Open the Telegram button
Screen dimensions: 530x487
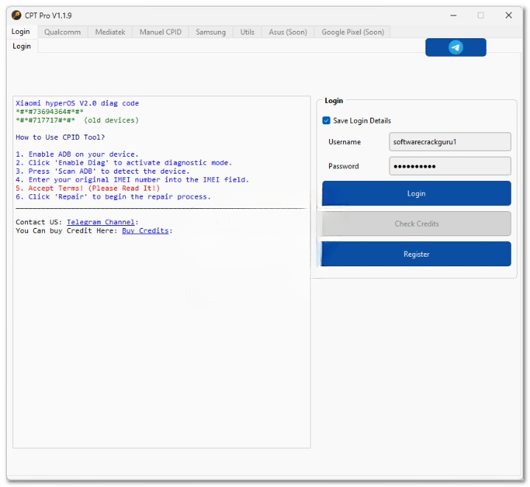456,47
